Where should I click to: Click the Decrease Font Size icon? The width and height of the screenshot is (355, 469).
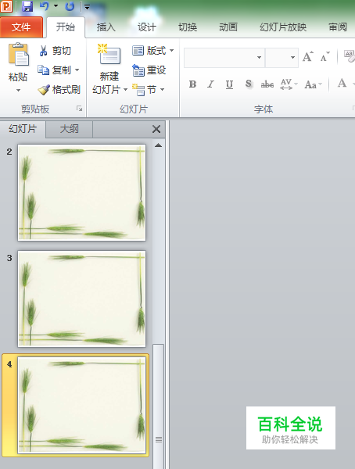(325, 57)
